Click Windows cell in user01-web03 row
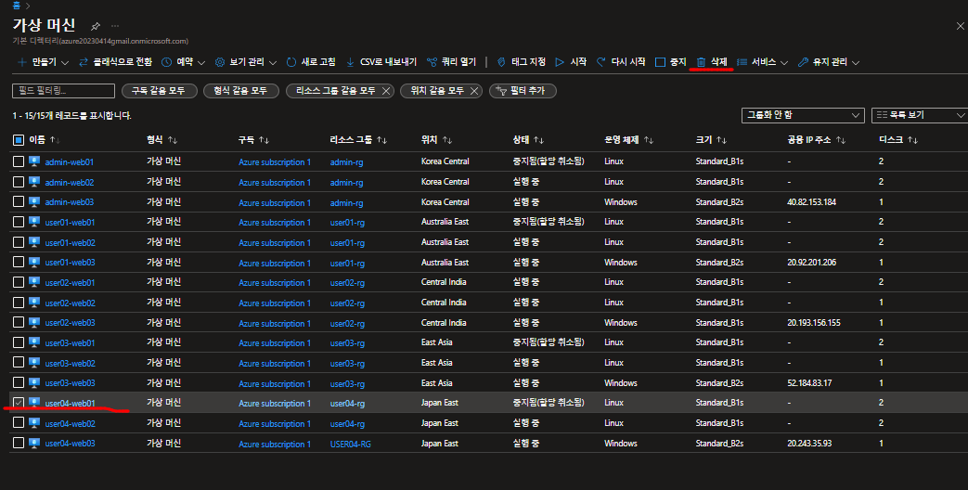The image size is (968, 490). (621, 263)
